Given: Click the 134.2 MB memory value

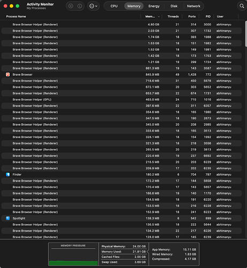Looking at the screenshot, I should coord(152,231).
